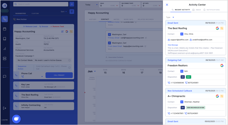This screenshot has height=125, width=228.
Task: Click the Demo Rescheduled disposition badge
Action: click(195, 108)
